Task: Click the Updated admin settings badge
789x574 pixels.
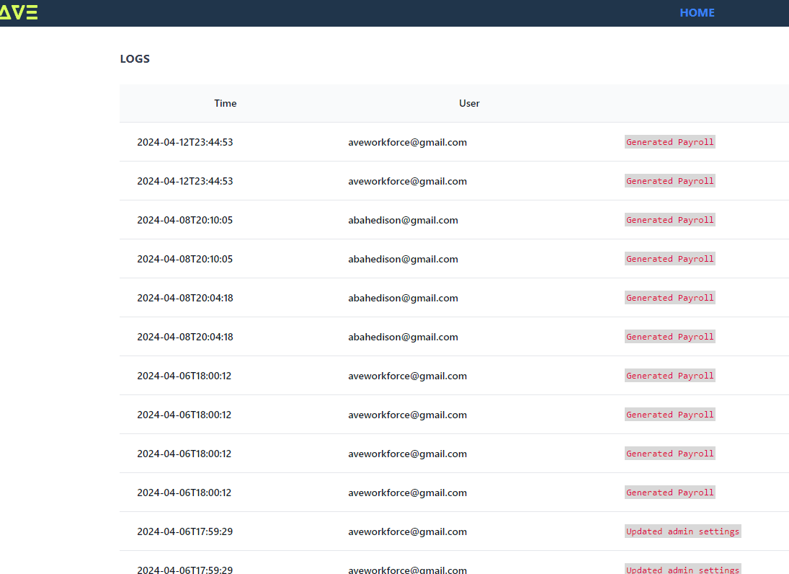Action: 682,531
